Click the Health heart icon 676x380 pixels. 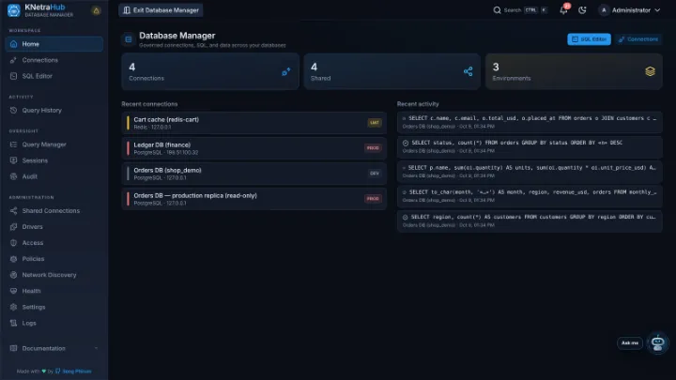coord(13,291)
